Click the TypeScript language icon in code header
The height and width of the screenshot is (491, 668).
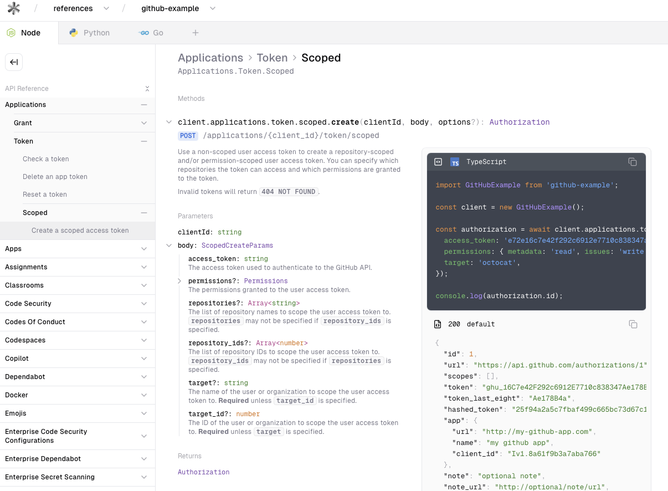[x=455, y=162]
